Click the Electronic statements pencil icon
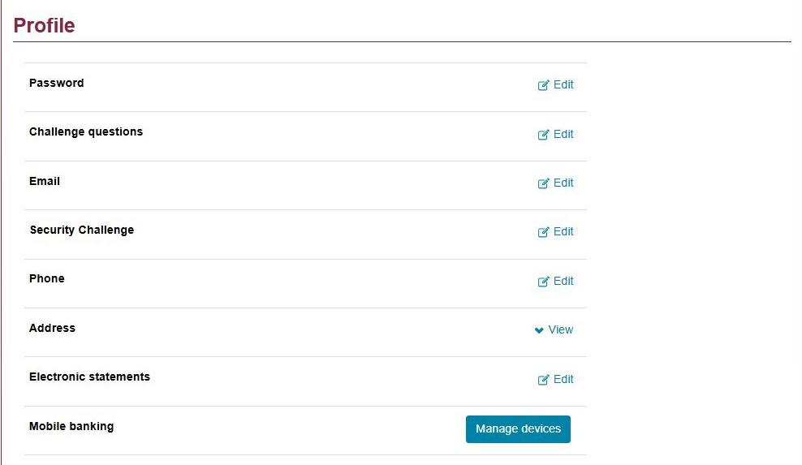The width and height of the screenshot is (802, 465). pos(543,380)
